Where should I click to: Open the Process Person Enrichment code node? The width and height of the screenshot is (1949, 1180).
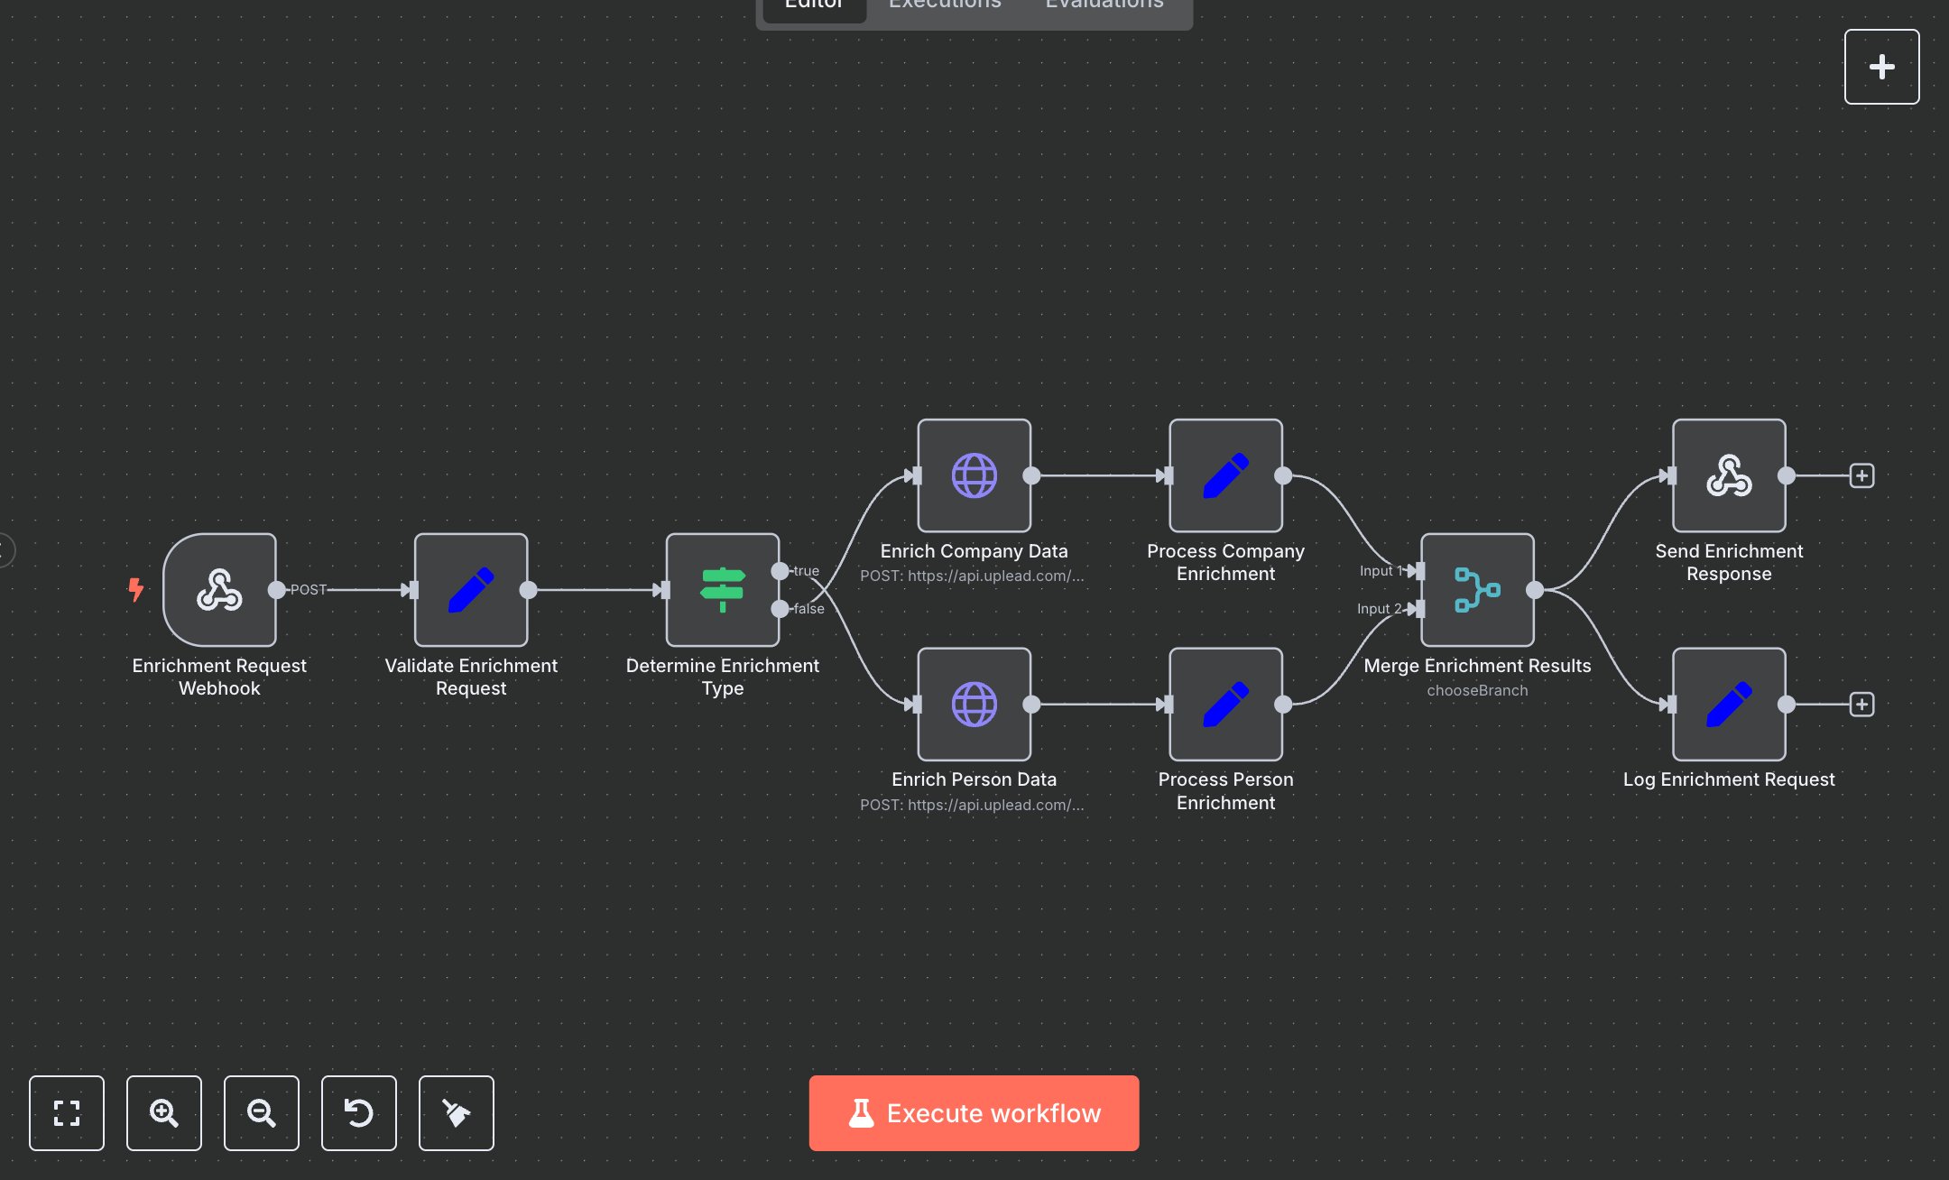tap(1225, 705)
